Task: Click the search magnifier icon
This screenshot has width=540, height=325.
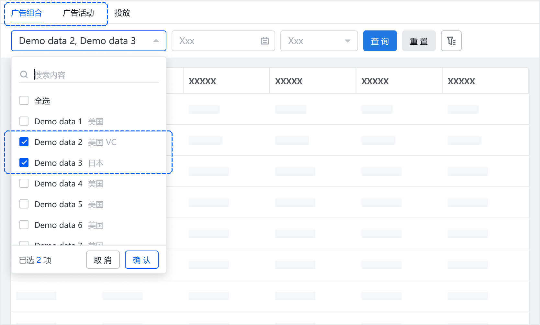Action: 24,75
